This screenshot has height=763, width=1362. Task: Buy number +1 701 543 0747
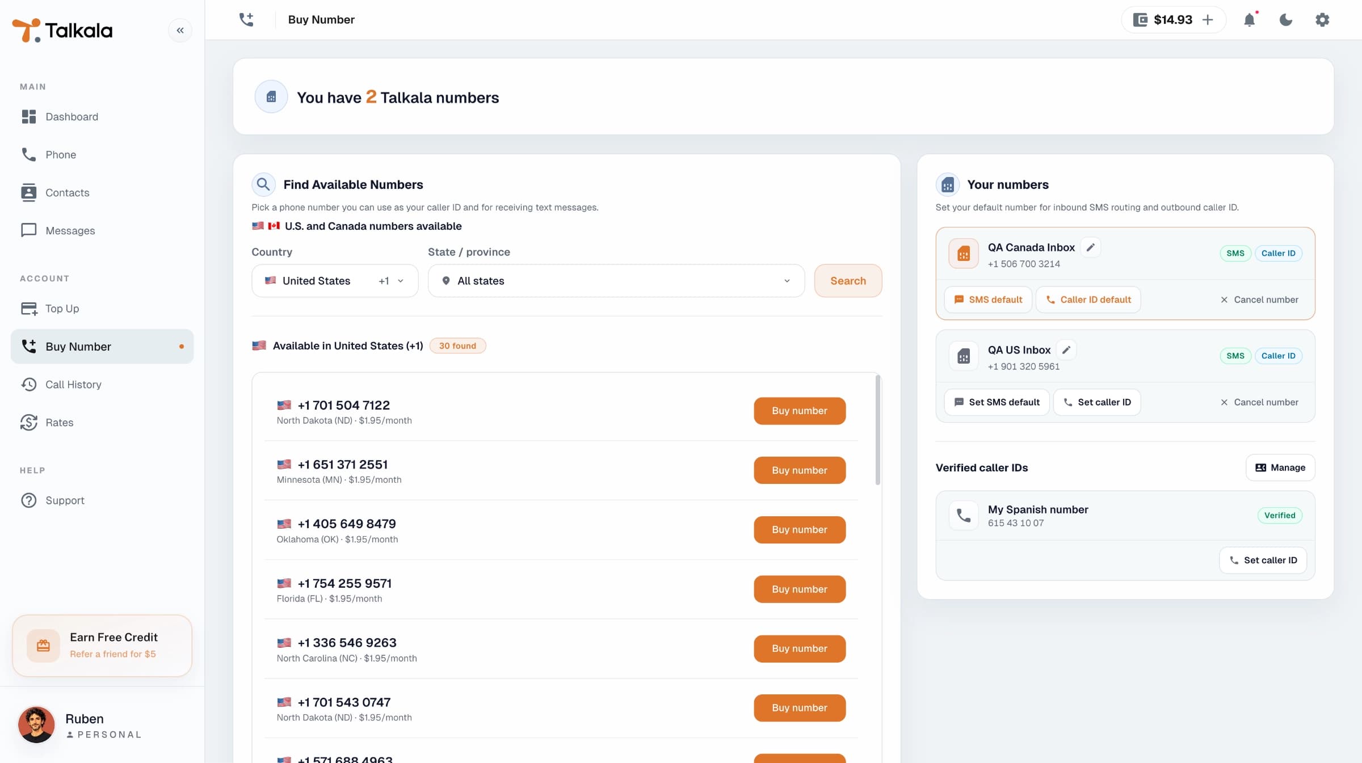coord(800,708)
